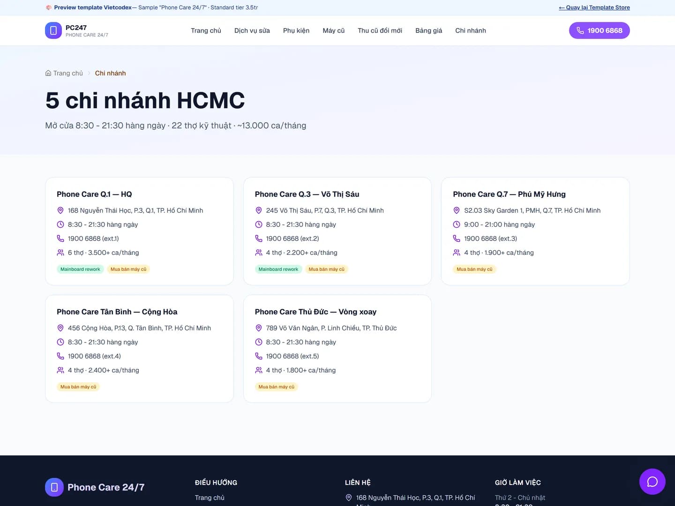Click phone icon beside 1900 6868 (ext.3)
675x506 pixels.
pyautogui.click(x=457, y=238)
